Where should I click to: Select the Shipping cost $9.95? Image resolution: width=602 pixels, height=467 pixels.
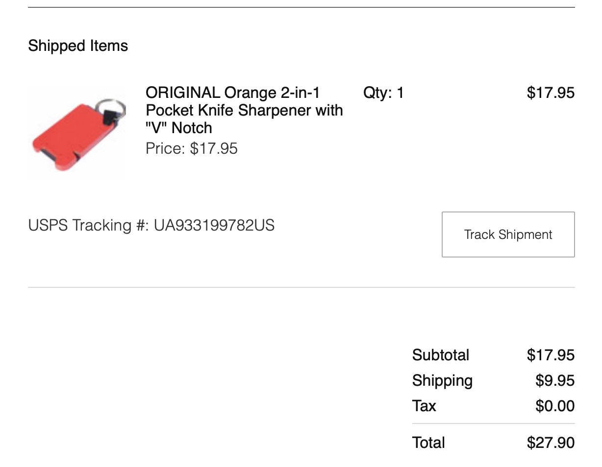pos(554,380)
